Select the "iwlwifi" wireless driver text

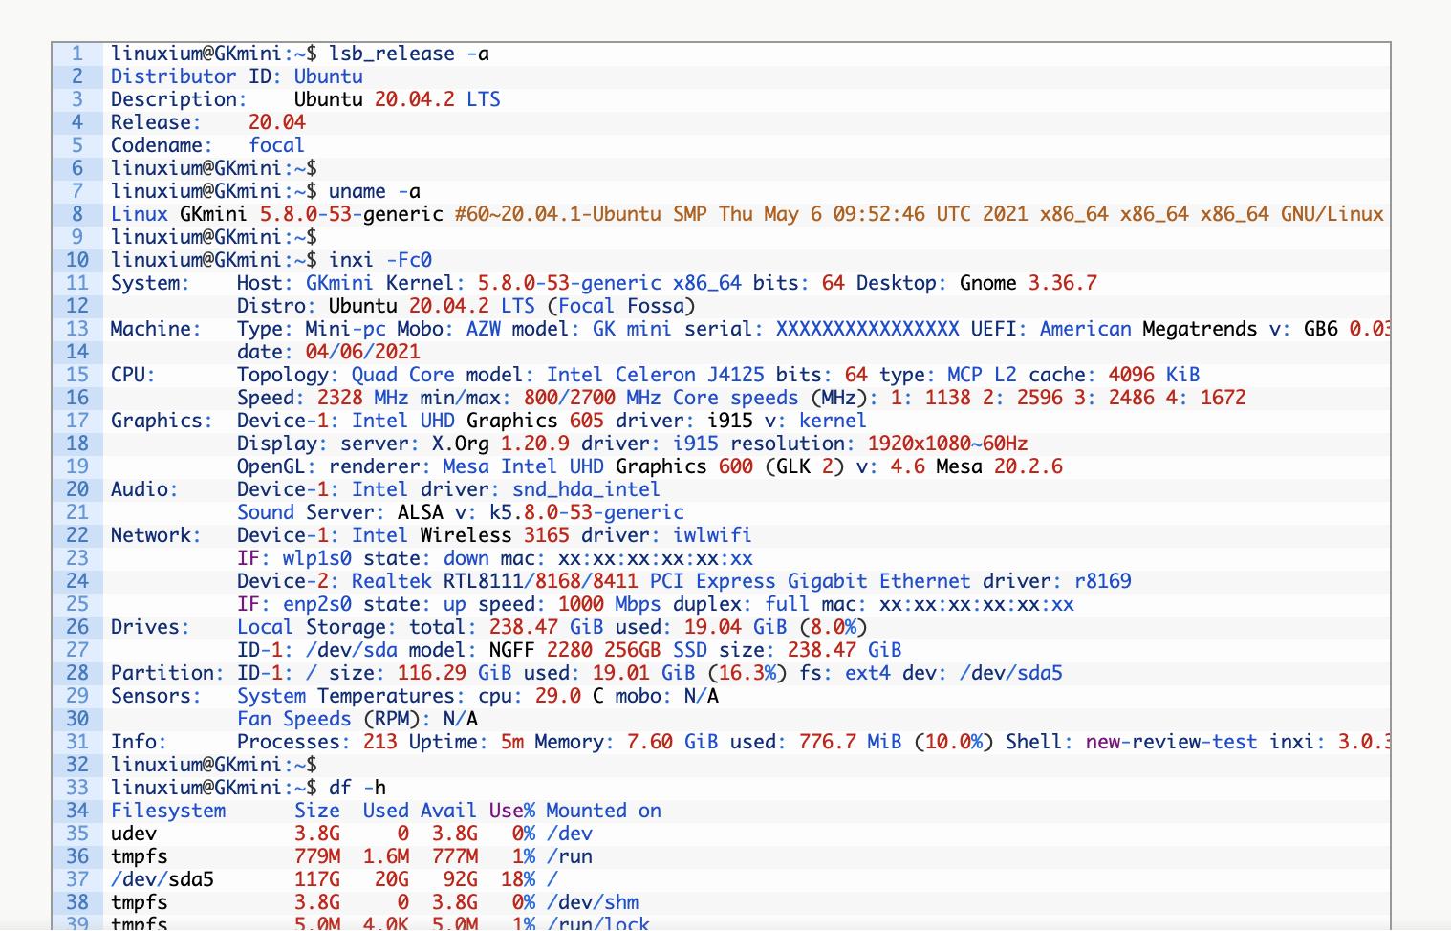click(x=712, y=535)
